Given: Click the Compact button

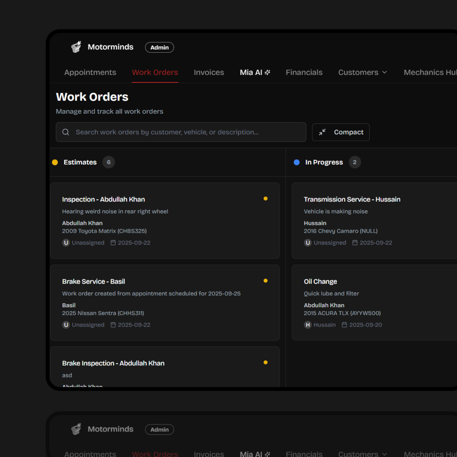Looking at the screenshot, I should pos(341,132).
